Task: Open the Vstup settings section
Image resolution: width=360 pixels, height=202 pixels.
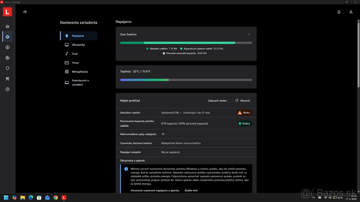Action: point(75,63)
